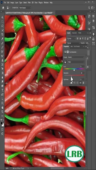Close the open jpeg document tab
96x170 pixels.
[x=54, y=13]
